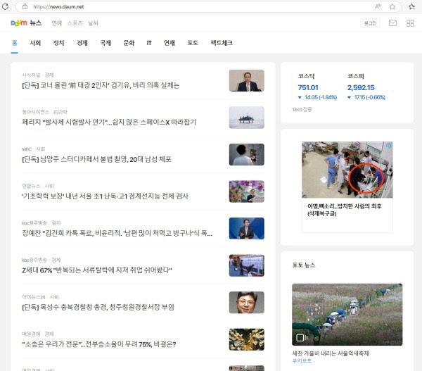Open the 기초학력 보장 서울 article
The width and height of the screenshot is (422, 371).
(105, 196)
